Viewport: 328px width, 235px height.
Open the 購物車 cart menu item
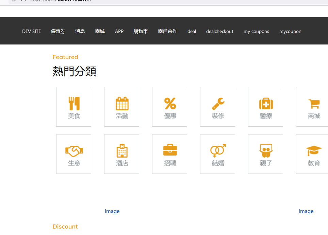click(141, 31)
